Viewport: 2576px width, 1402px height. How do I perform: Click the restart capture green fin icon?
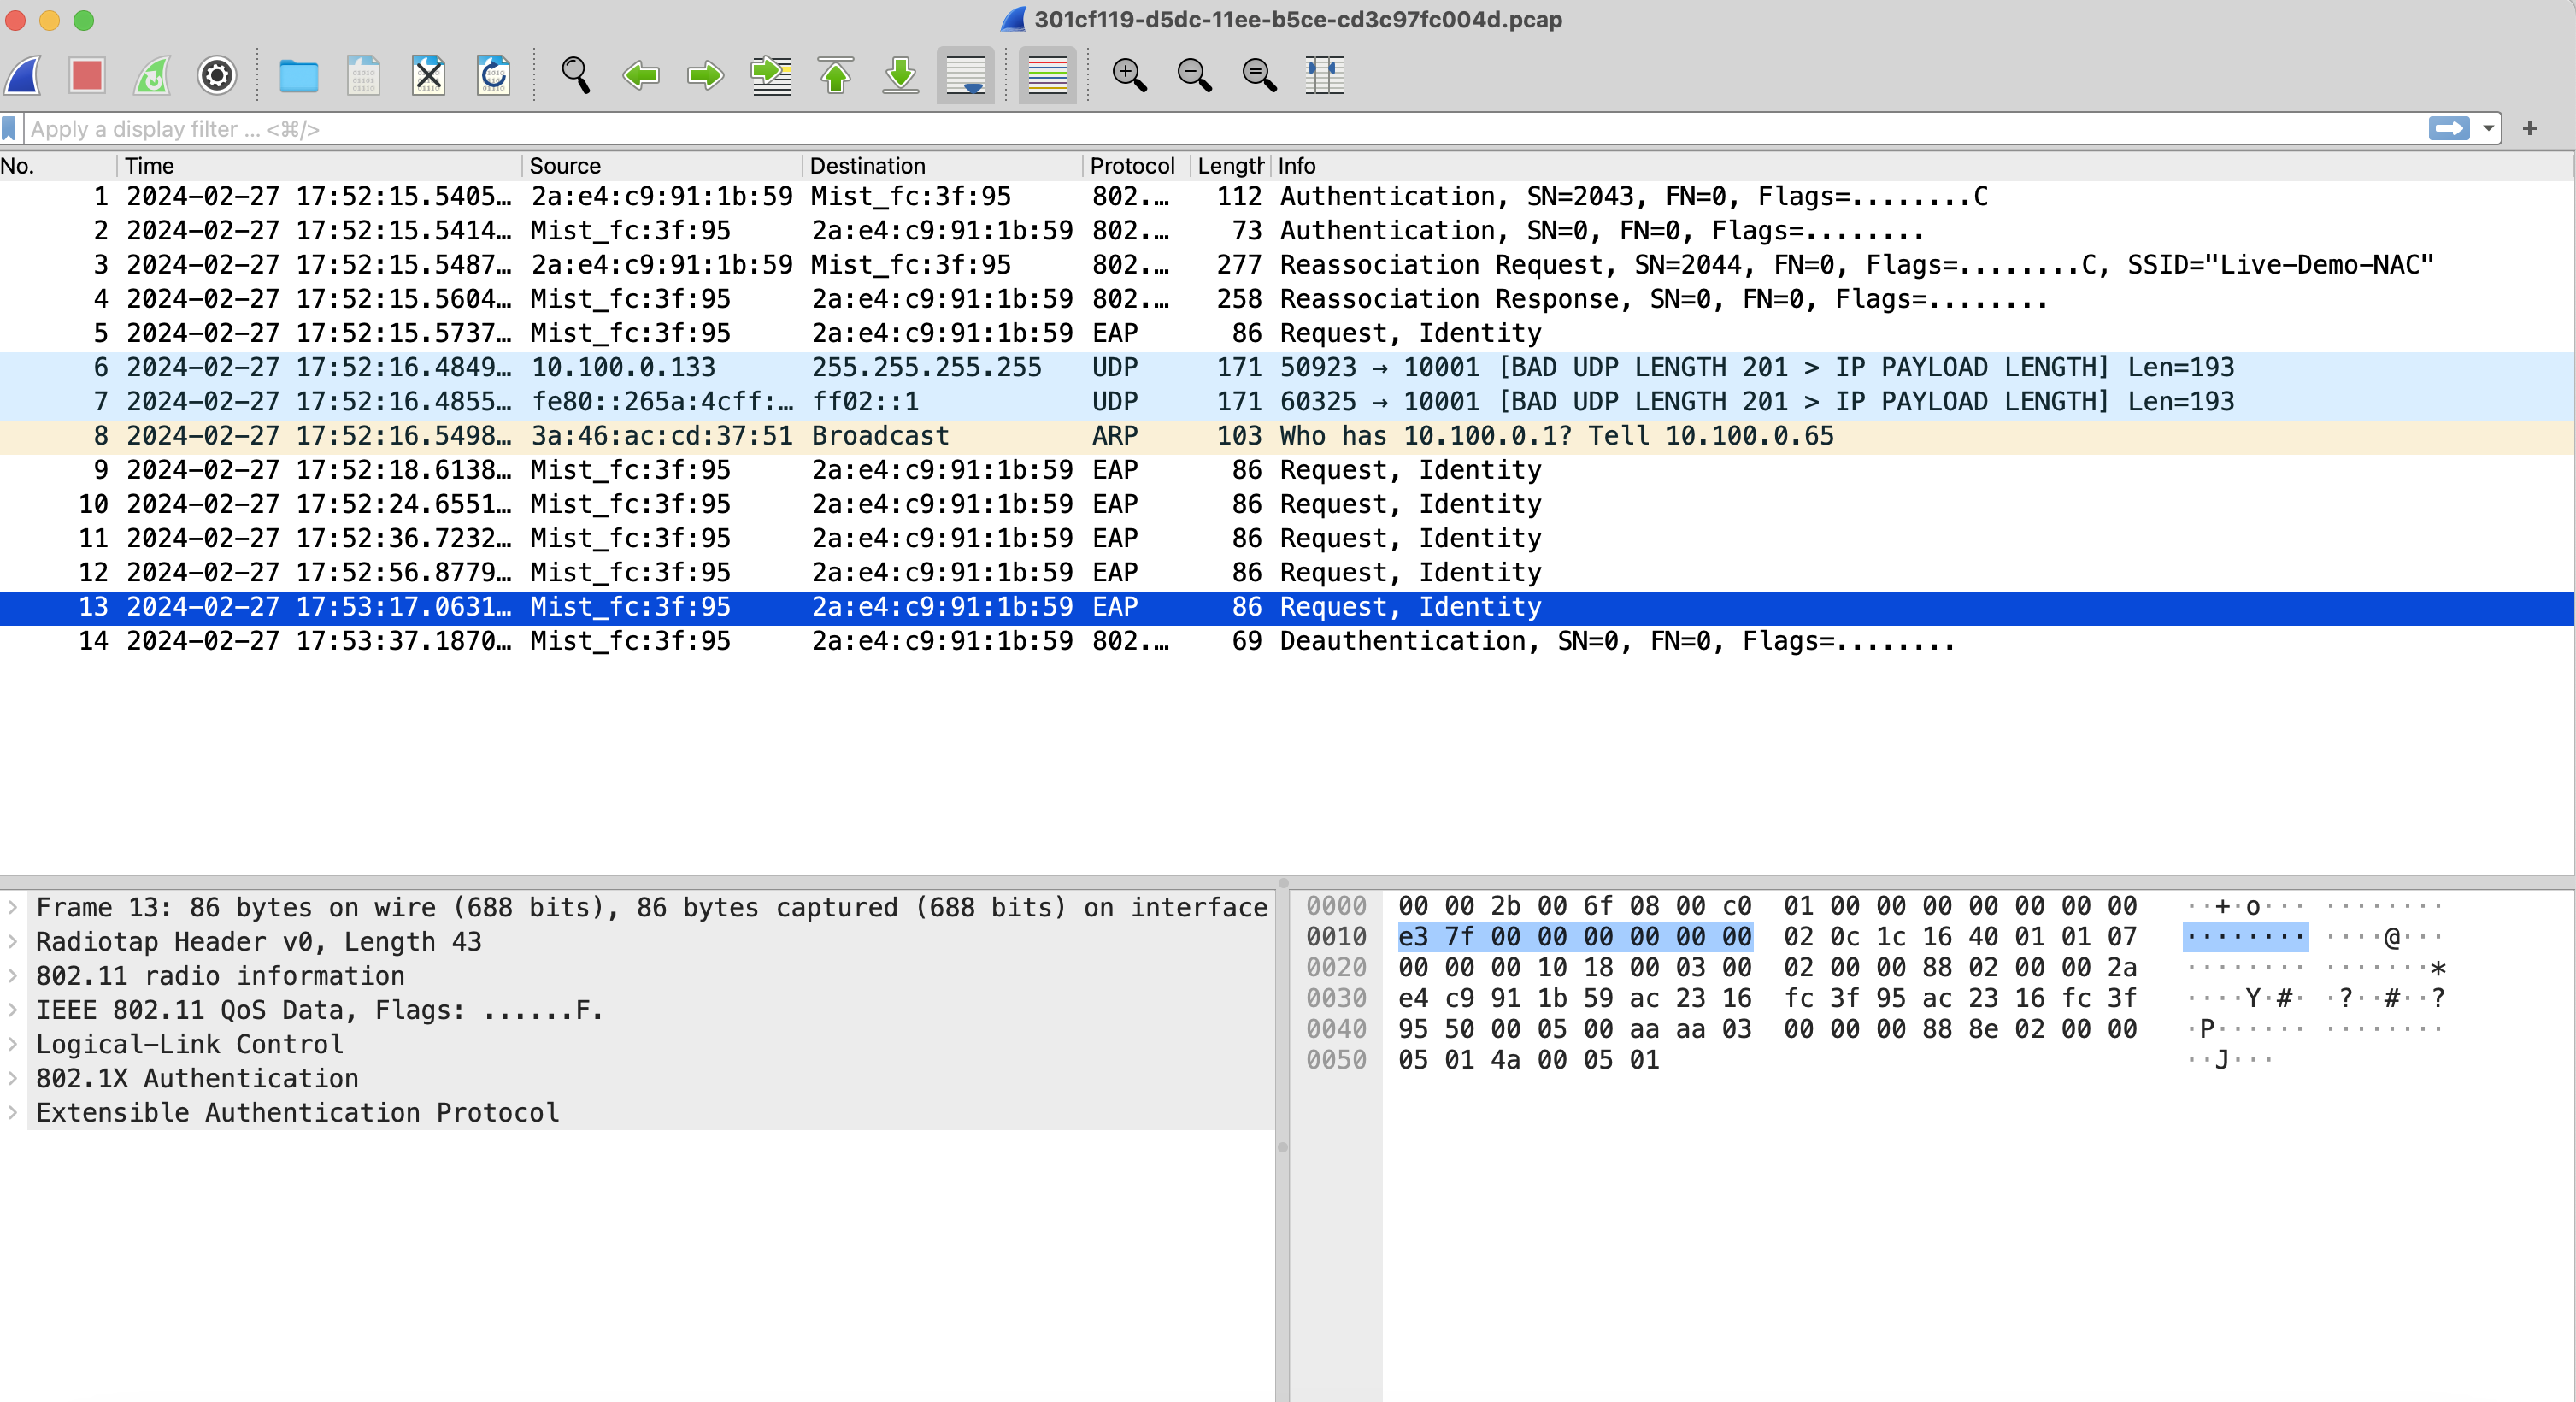pos(152,75)
